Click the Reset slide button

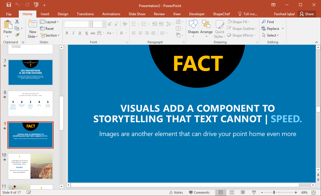(x=47, y=29)
